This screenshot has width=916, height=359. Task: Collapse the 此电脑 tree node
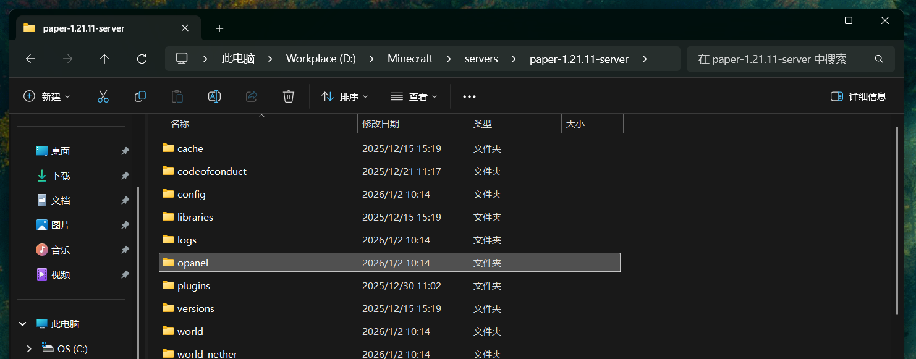pyautogui.click(x=23, y=324)
